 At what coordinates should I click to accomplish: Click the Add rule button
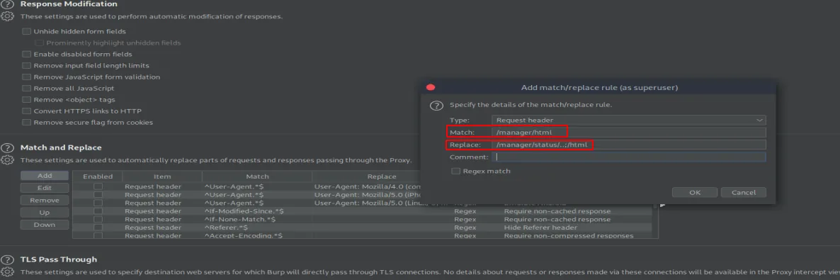[x=45, y=176]
